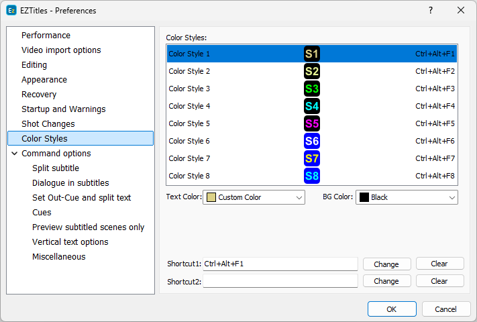Open the BG Color dropdown
Viewport: 477px width, 322px height.
pyautogui.click(x=407, y=197)
